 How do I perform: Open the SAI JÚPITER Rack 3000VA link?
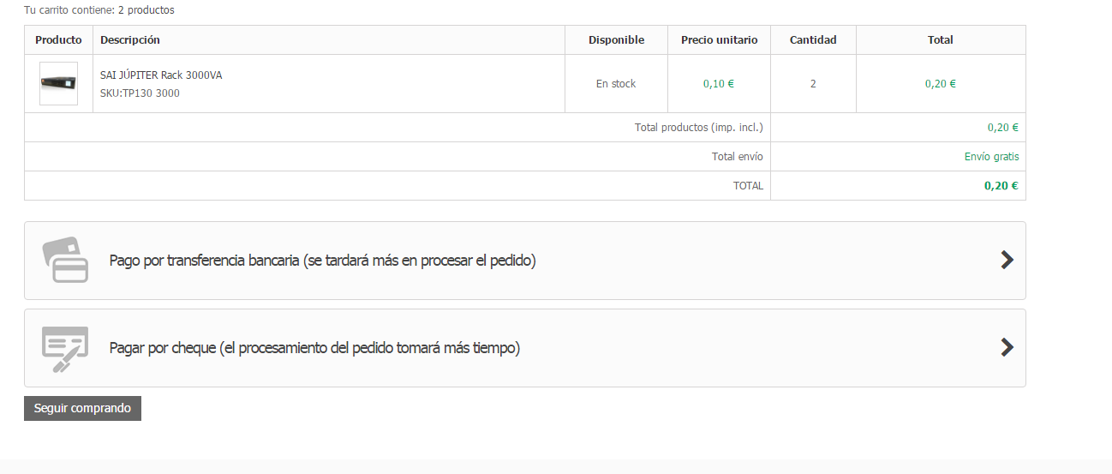(161, 75)
